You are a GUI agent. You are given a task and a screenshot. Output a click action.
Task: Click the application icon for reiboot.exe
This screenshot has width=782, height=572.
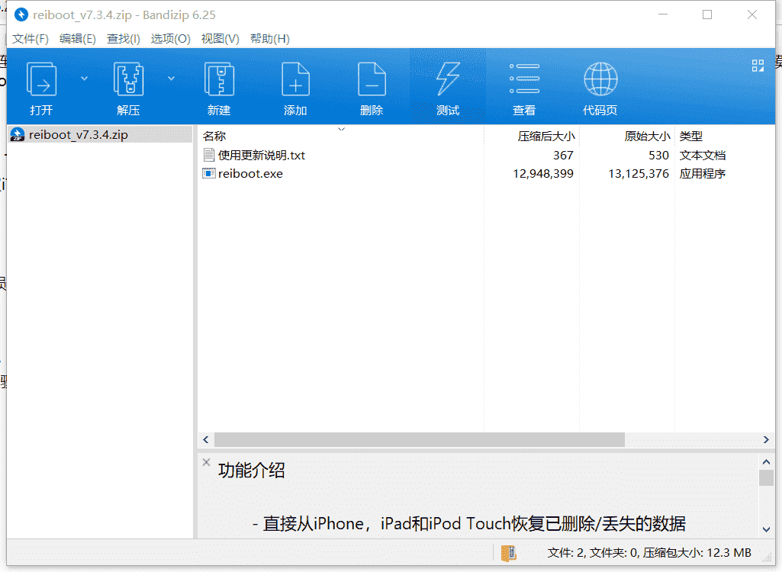[209, 174]
